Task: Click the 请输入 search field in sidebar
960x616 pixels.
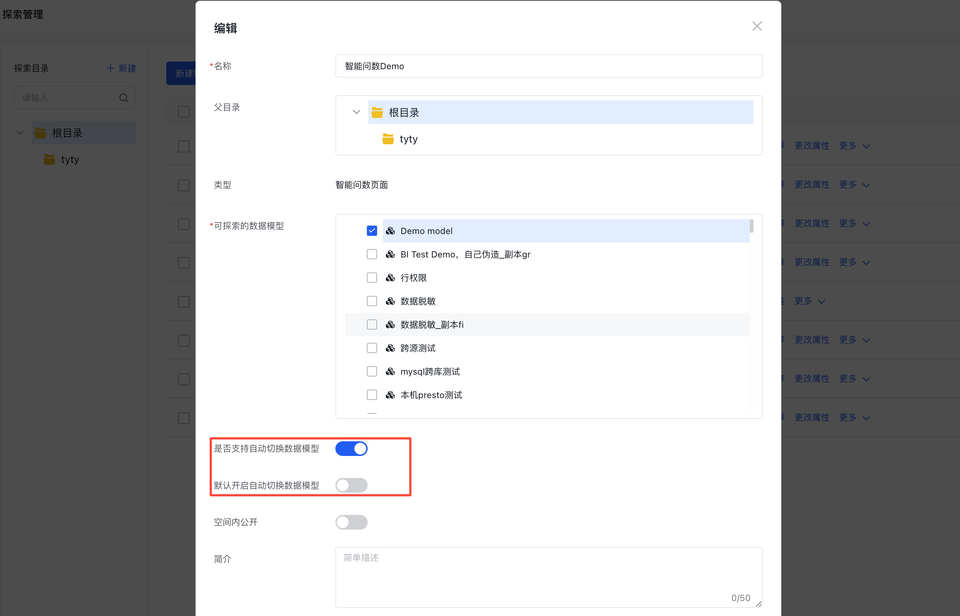Action: [x=75, y=97]
